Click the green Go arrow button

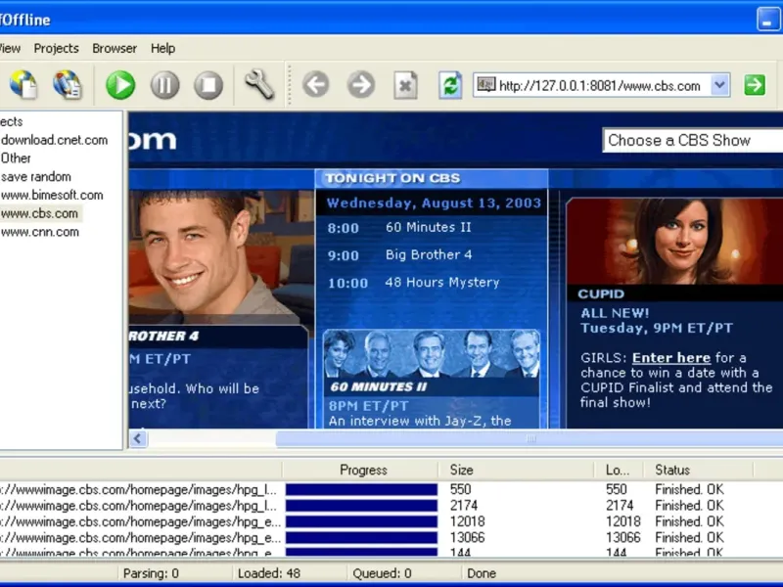(x=754, y=85)
